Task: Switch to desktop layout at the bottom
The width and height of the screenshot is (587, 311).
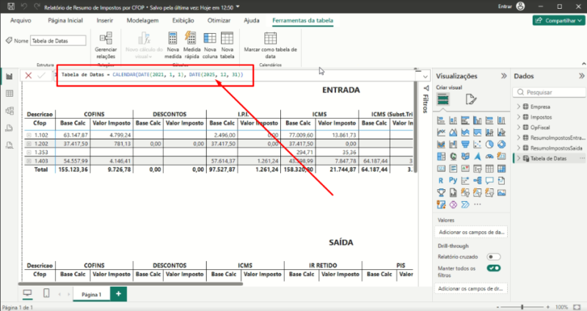Action: click(28, 293)
